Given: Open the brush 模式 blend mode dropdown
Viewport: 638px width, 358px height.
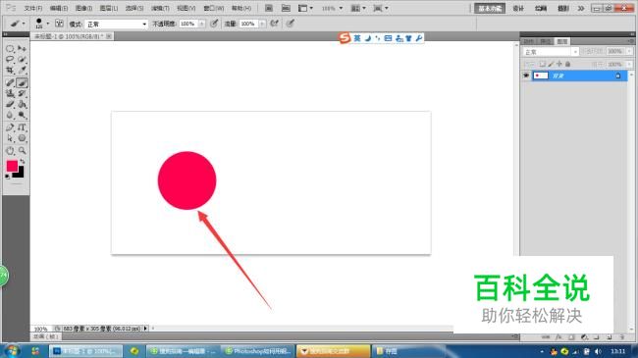Looking at the screenshot, I should pyautogui.click(x=117, y=24).
